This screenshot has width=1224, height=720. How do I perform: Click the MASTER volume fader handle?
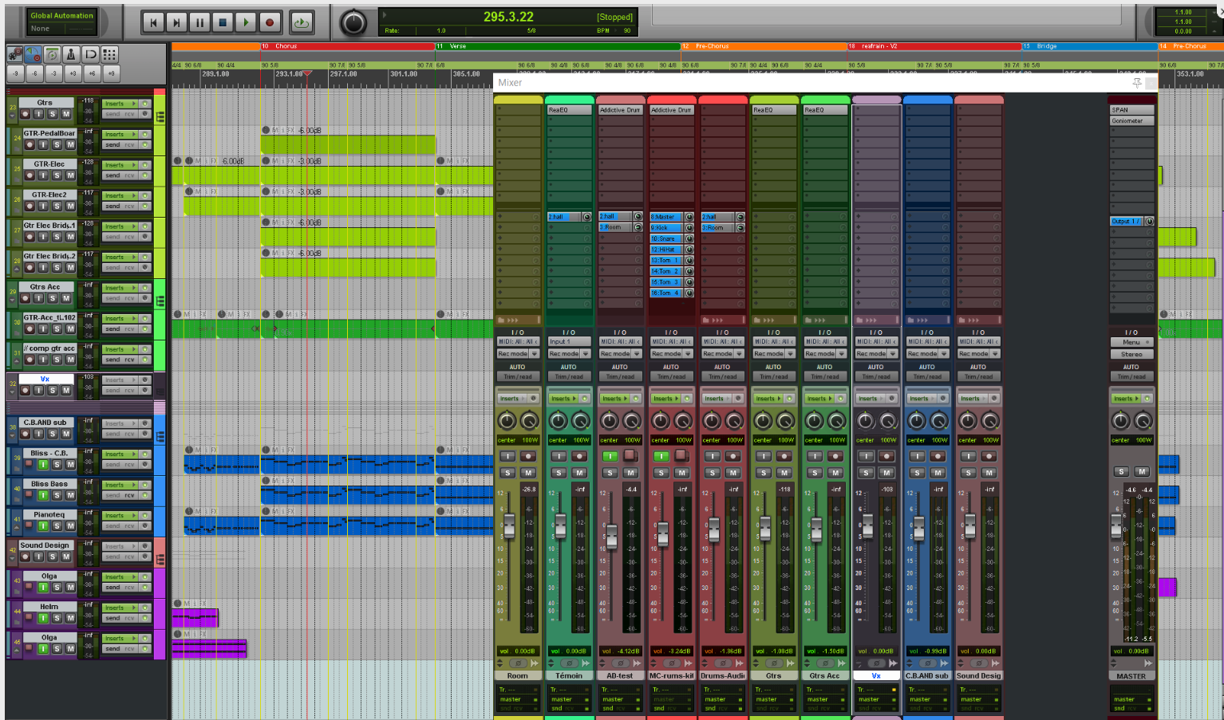[x=1115, y=525]
